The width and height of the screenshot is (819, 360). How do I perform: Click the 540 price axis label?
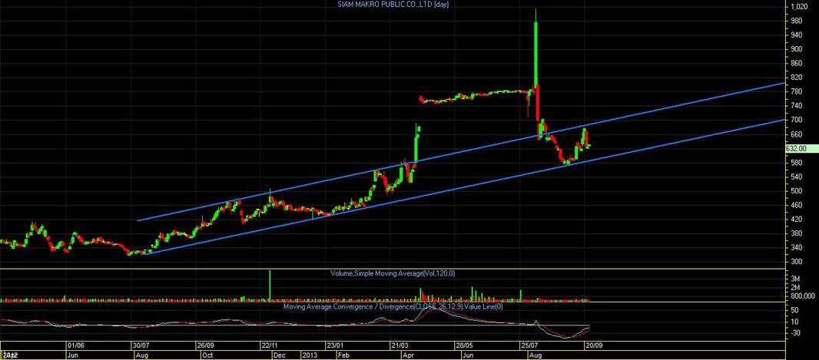point(797,177)
